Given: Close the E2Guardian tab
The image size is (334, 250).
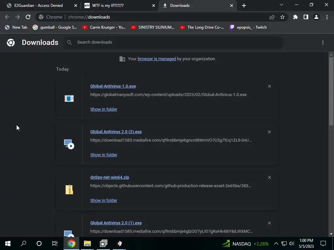Looking at the screenshot, I should tap(76, 6).
